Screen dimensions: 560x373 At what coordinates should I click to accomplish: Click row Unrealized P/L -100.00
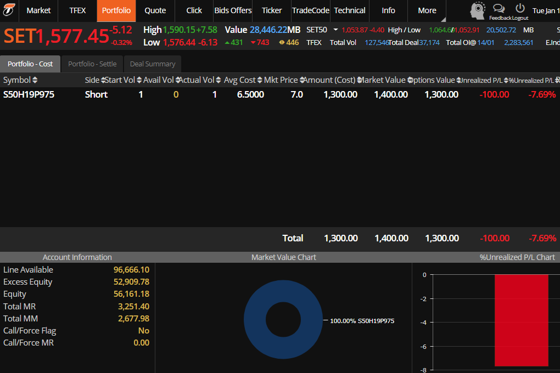click(494, 94)
